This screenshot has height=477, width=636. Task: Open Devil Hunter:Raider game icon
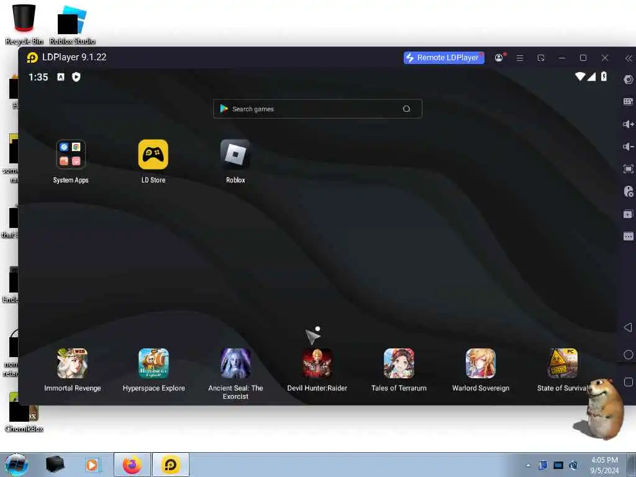[317, 363]
